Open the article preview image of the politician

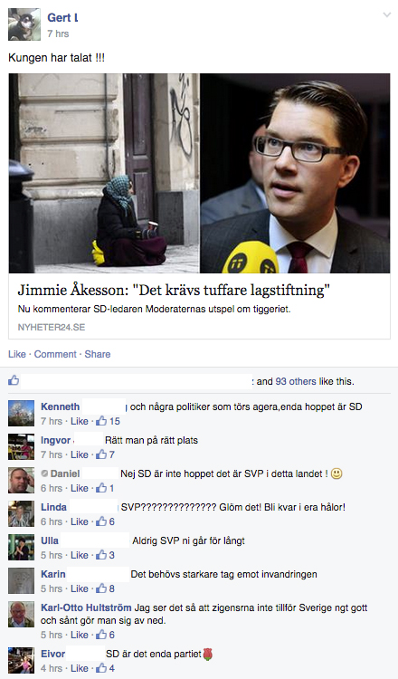click(295, 173)
